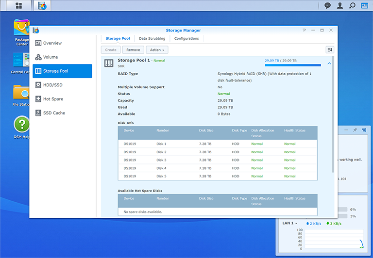Screen dimensions: 373x258
Task: Click Storage Manager icon in taskbar
Action: (42, 5)
